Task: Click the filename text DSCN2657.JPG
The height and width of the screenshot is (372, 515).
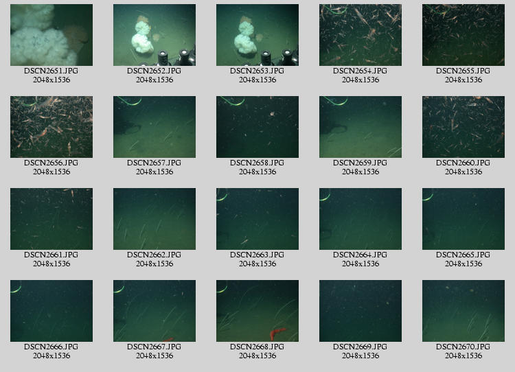Action: coord(154,163)
